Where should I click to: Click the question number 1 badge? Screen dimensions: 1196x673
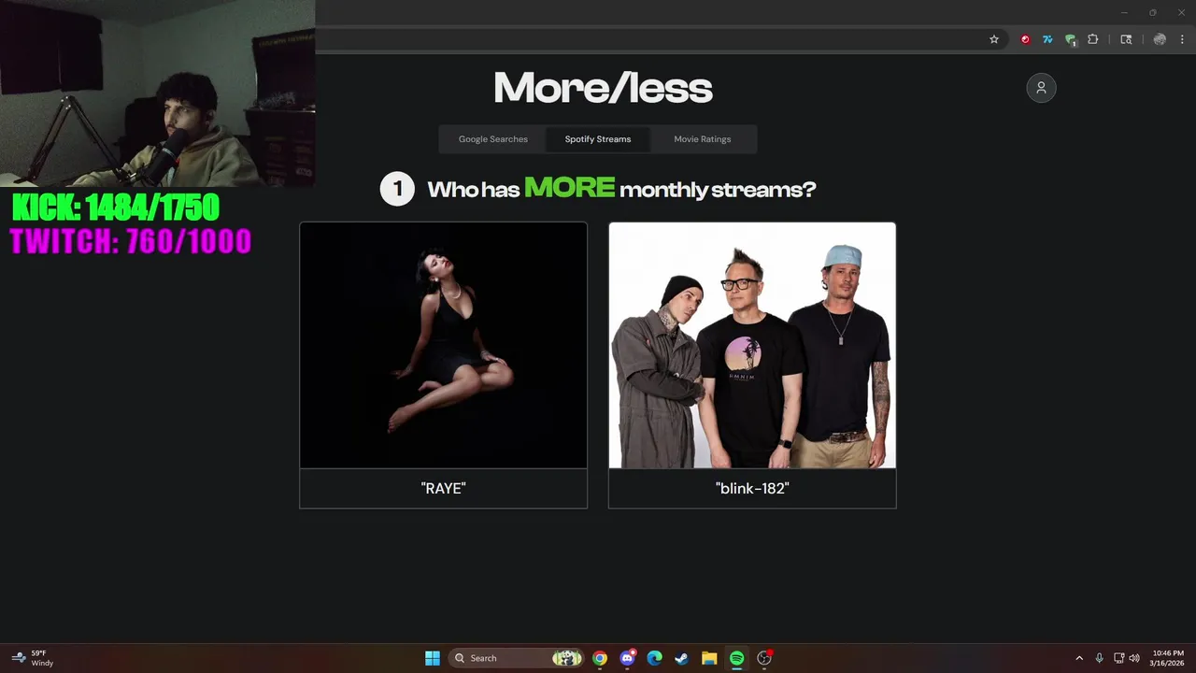tap(397, 189)
